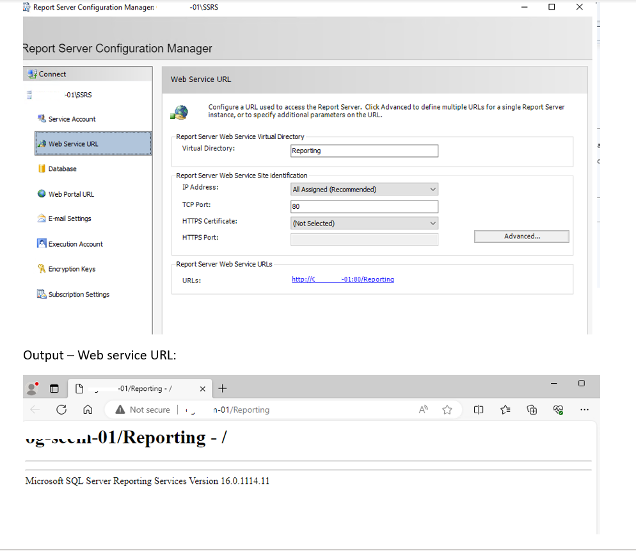
Task: Click the server icon beside -01\SSRS
Action: [29, 95]
